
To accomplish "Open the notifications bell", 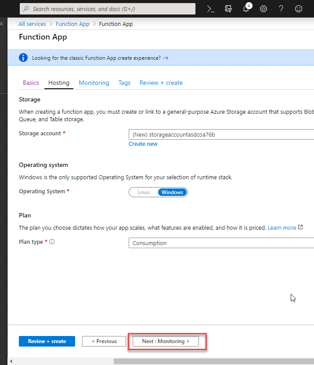I will (x=246, y=9).
